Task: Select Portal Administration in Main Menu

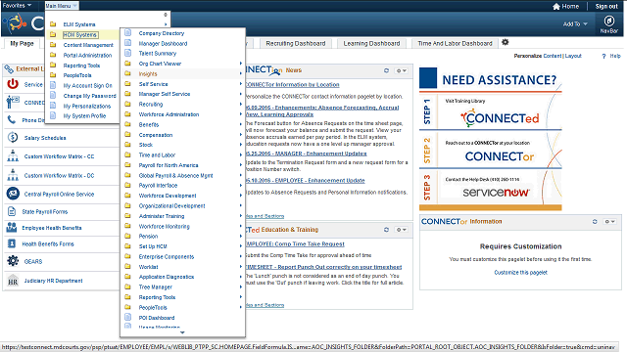Action: (87, 55)
